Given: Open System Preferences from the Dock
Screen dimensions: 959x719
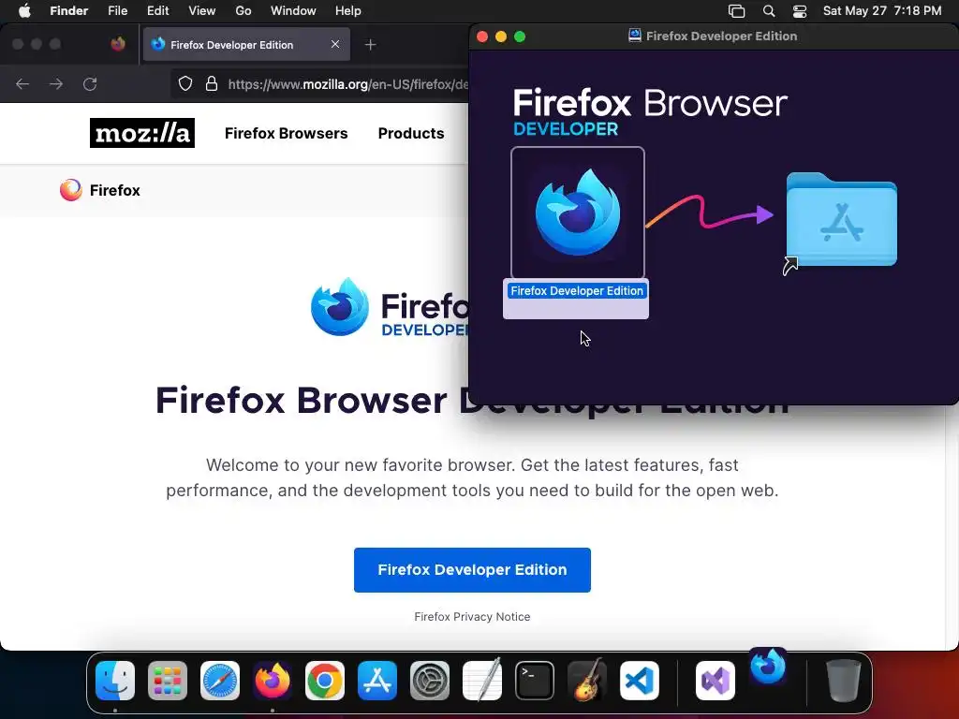Looking at the screenshot, I should click(x=429, y=681).
